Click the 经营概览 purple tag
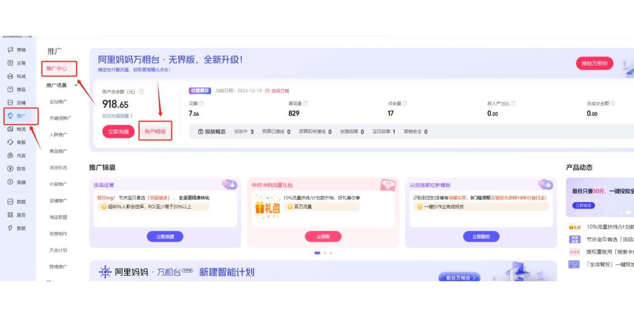634x317 pixels. click(x=200, y=91)
